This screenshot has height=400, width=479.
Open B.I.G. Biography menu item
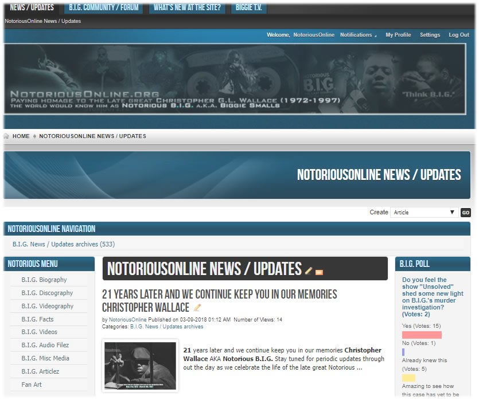pos(44,280)
